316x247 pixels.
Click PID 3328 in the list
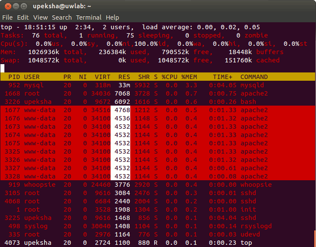tap(12, 176)
